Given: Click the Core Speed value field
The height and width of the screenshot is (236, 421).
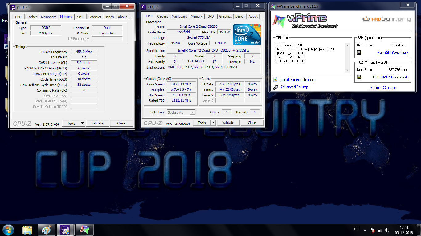Looking at the screenshot, I should 181,84.
